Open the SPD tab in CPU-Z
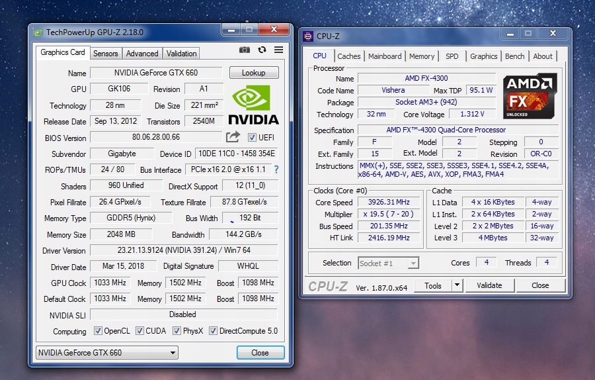 452,56
